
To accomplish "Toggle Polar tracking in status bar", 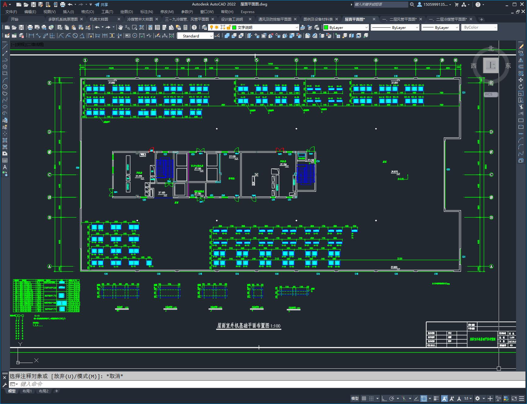I will pyautogui.click(x=392, y=398).
